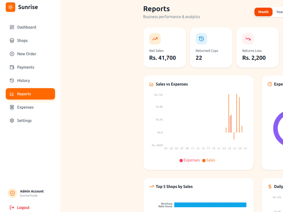Click the day 01 axis label
The height and width of the screenshot is (212, 283).
click(x=166, y=149)
